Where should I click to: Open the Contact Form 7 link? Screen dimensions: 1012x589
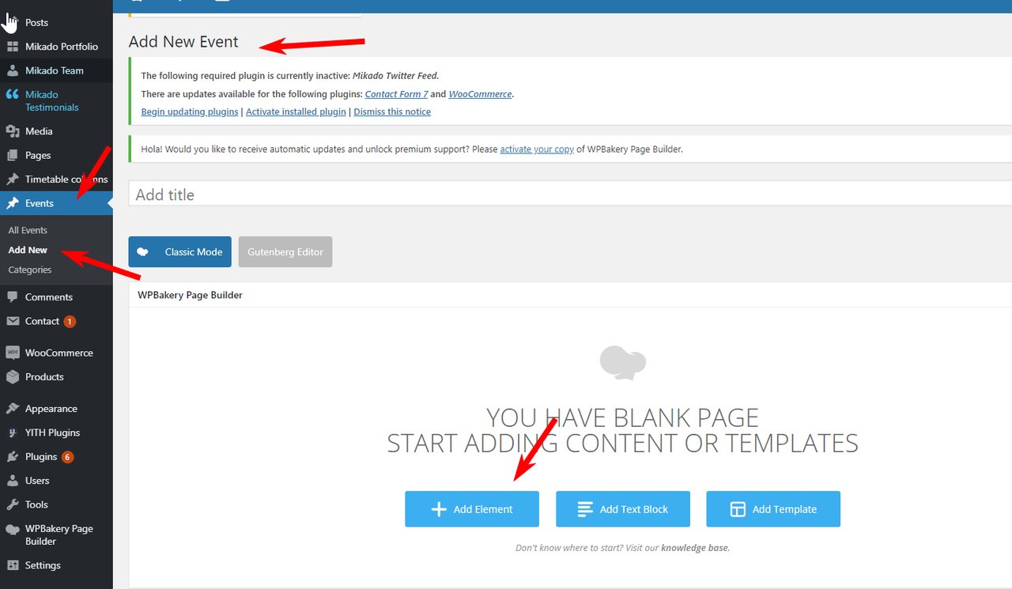(x=396, y=94)
